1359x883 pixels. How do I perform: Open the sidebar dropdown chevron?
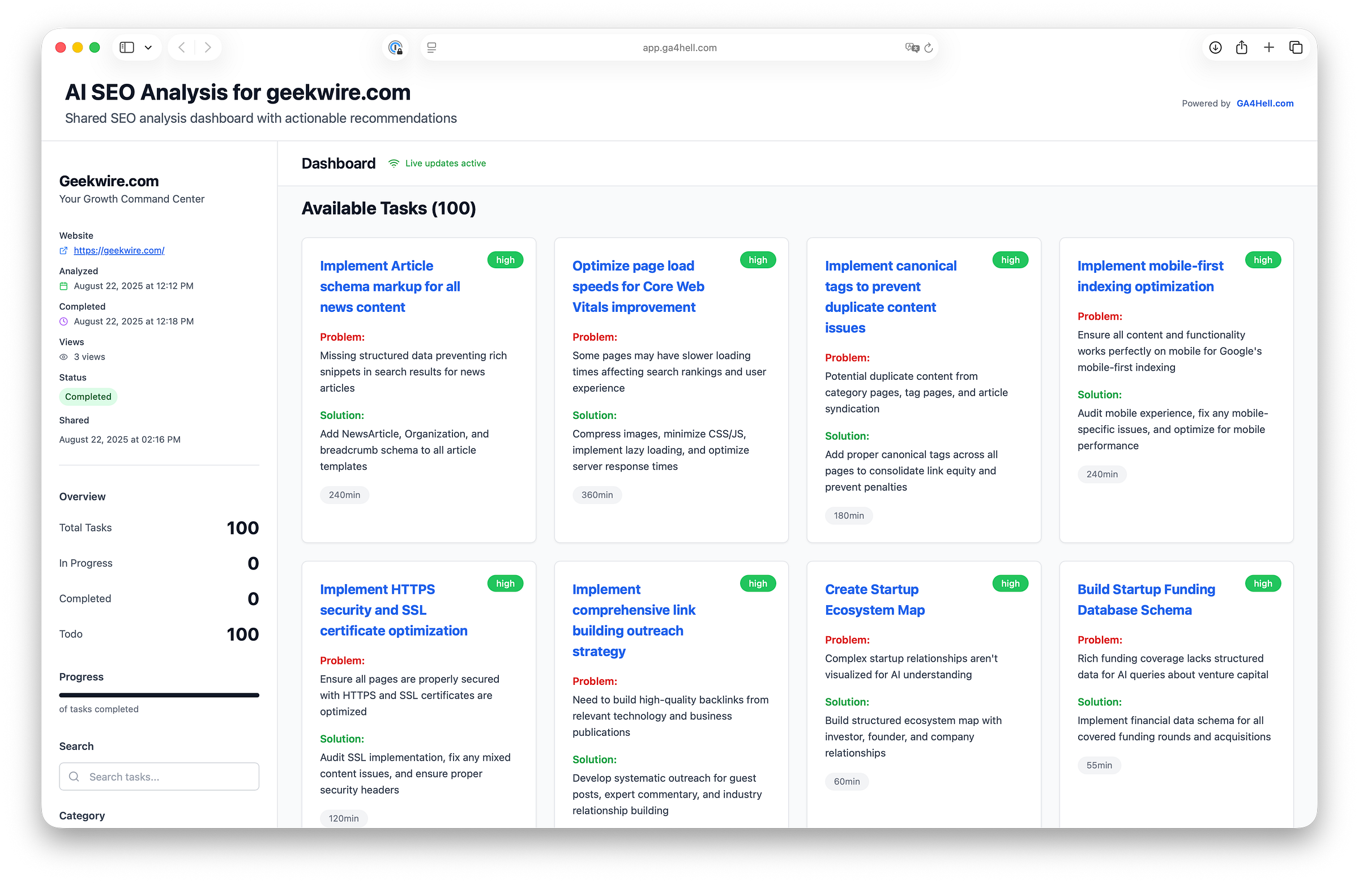[148, 48]
